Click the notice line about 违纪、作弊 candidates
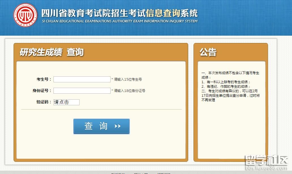The height and width of the screenshot is (174, 292). pos(226,87)
